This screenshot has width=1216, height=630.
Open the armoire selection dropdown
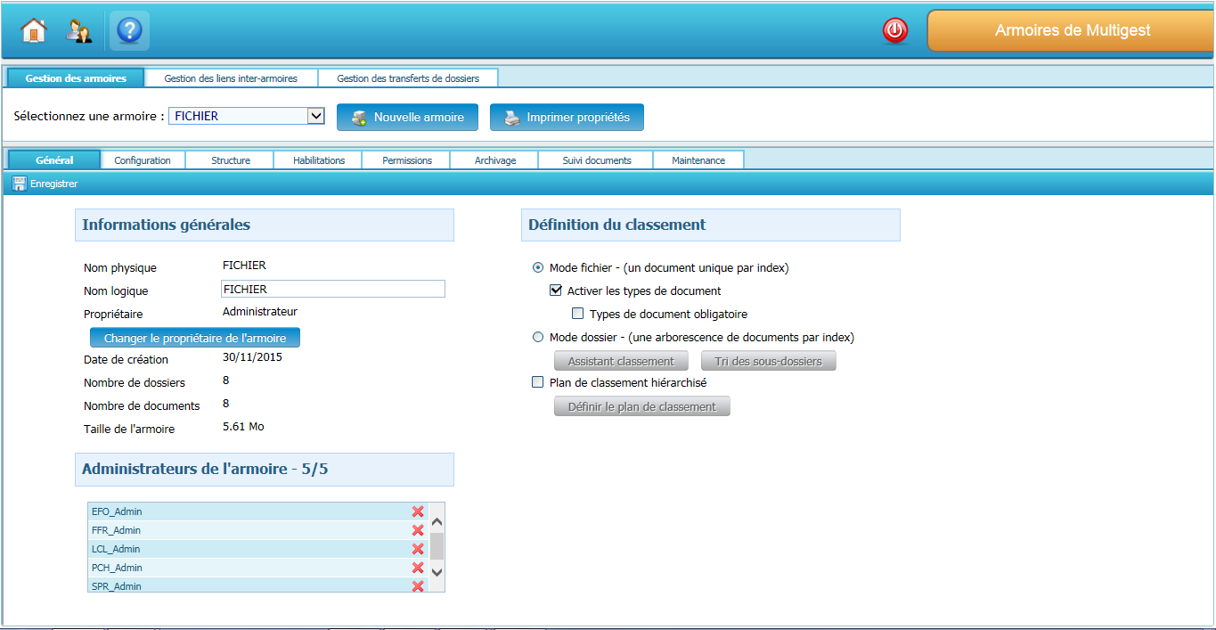[315, 116]
